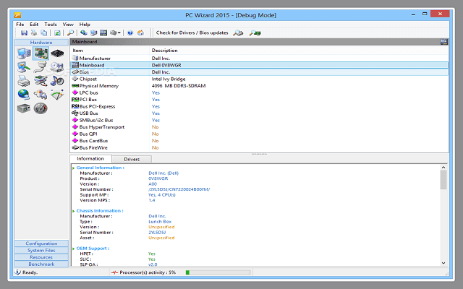Open the Printer hardware icon
This screenshot has height=289, width=463.
tap(23, 80)
